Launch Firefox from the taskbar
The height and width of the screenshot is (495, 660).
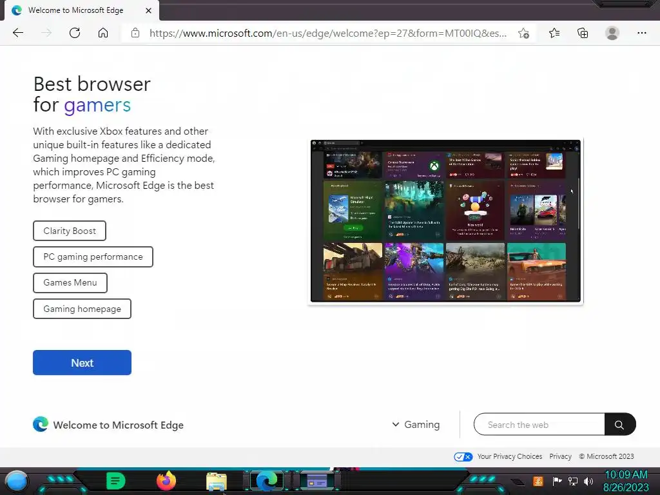click(x=166, y=481)
